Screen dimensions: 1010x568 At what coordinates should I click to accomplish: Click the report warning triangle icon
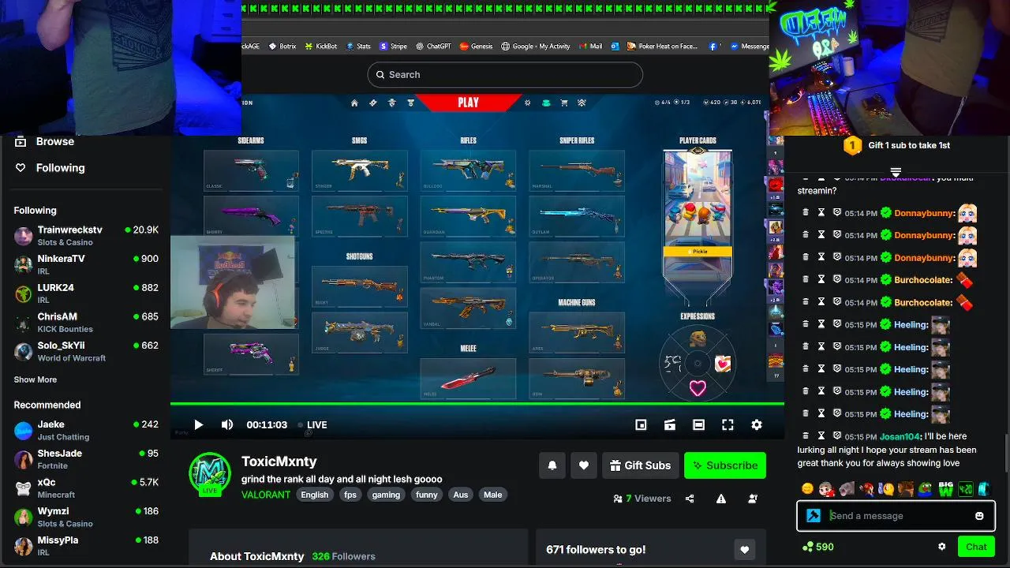tap(721, 499)
